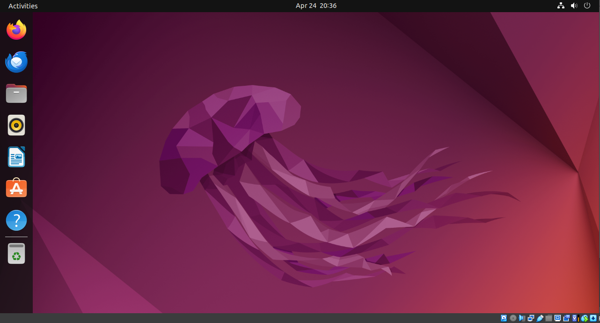
Task: Click VirtualBox display monitor status icon
Action: 558,318
